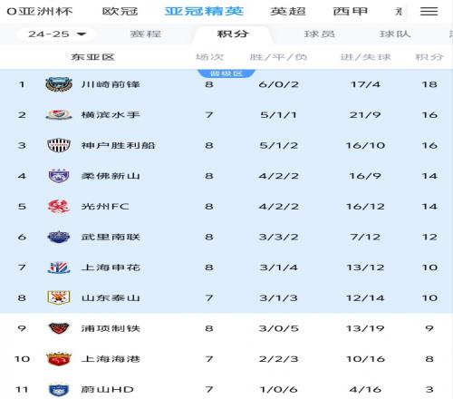Open the 西甲 league page
The height and width of the screenshot is (399, 453).
[351, 12]
